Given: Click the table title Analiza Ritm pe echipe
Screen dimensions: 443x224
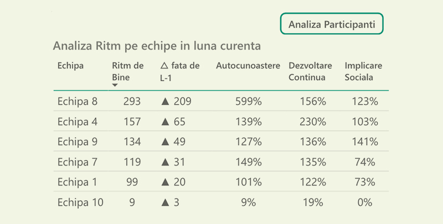Looking at the screenshot, I should [157, 45].
